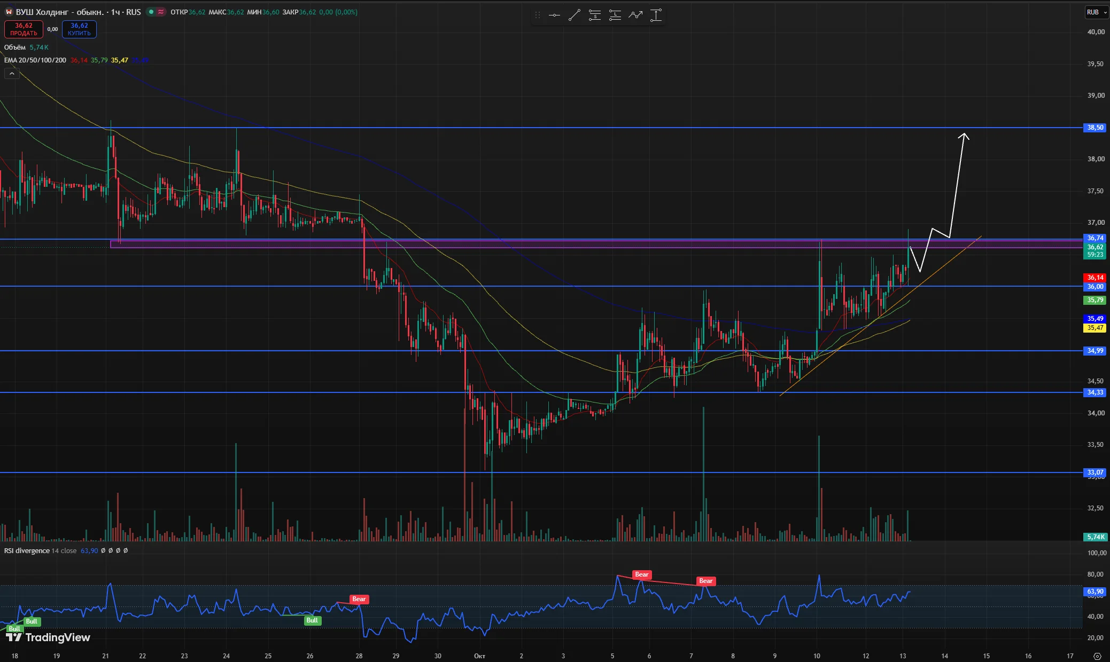Click the 36,00 horizontal level label
This screenshot has width=1110, height=662.
[1095, 287]
